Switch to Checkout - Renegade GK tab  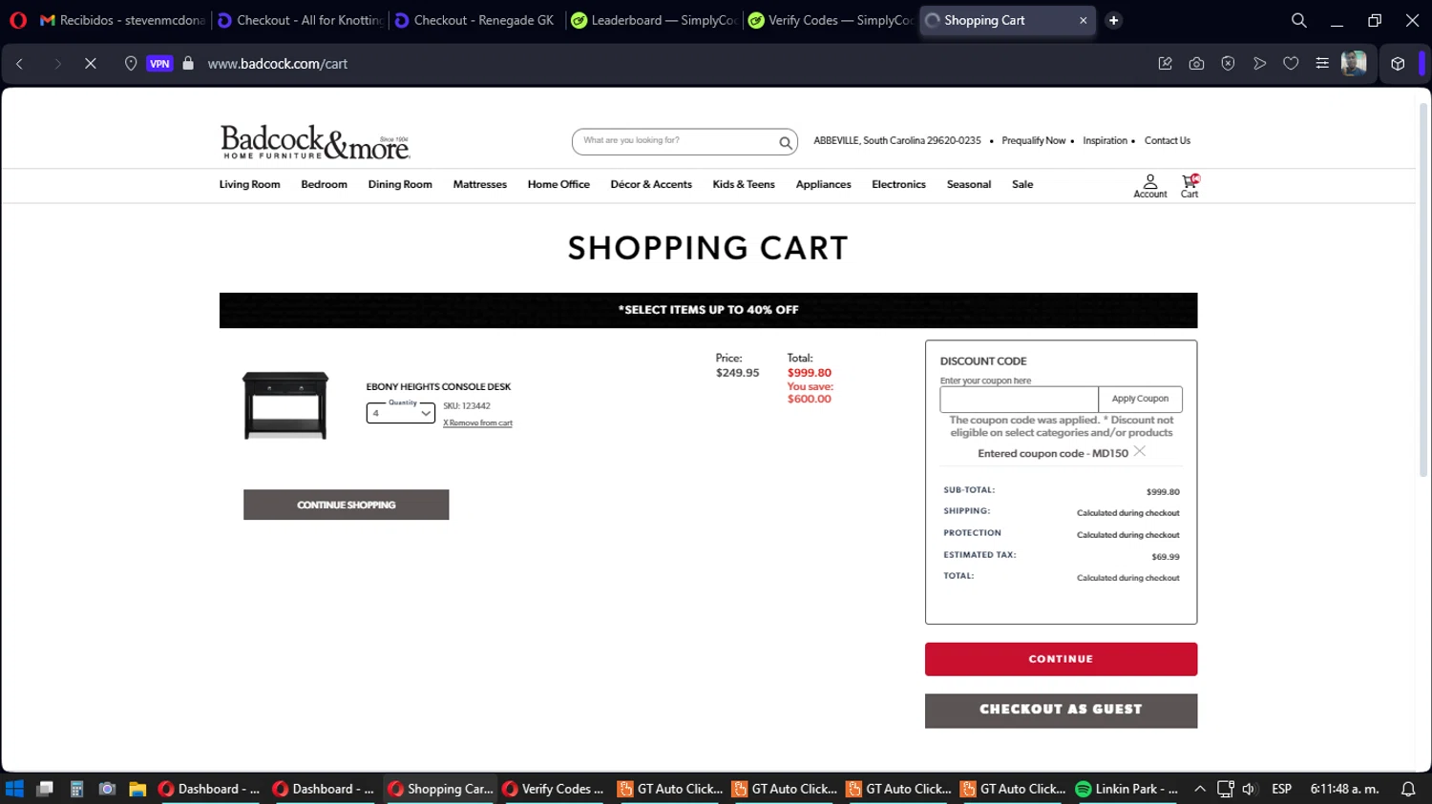tap(475, 20)
